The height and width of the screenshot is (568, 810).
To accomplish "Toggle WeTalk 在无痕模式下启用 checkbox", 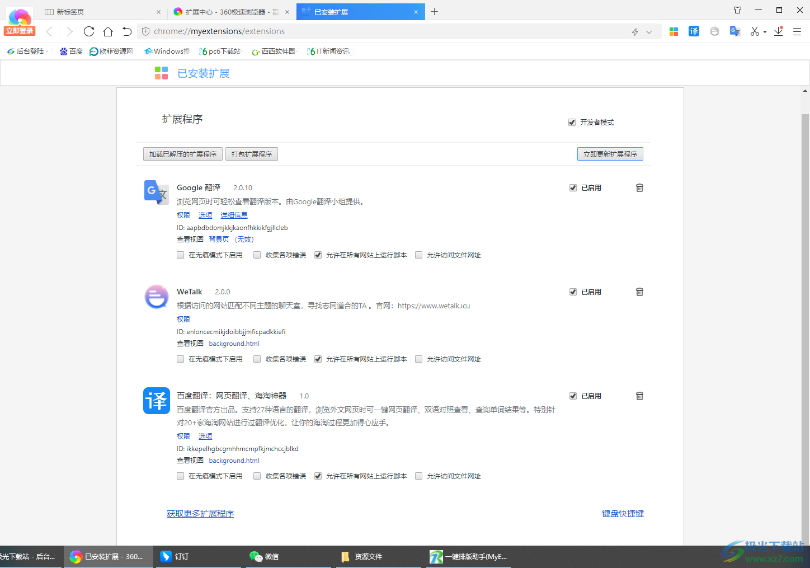I will click(x=180, y=359).
